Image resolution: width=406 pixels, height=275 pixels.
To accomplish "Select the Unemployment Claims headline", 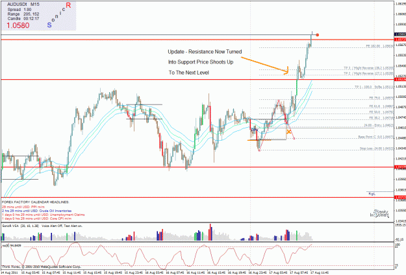I will coord(44,215).
